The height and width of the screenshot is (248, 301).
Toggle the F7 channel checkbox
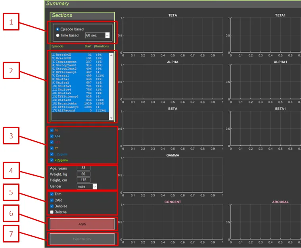(x=52, y=148)
